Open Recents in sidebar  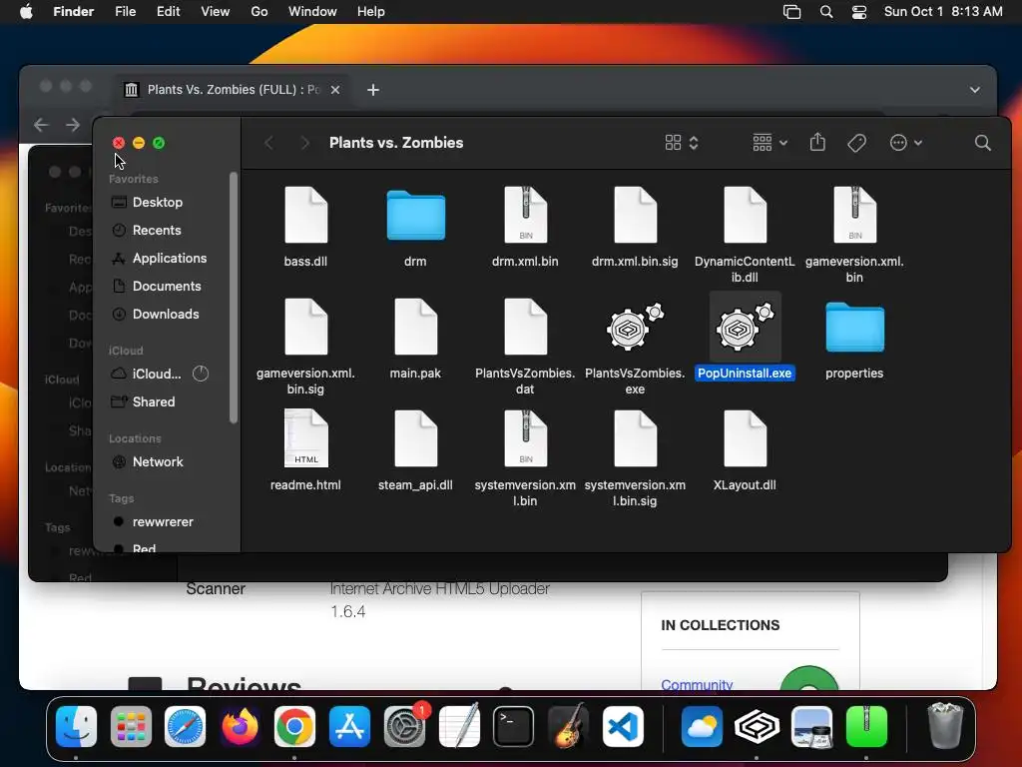156,231
